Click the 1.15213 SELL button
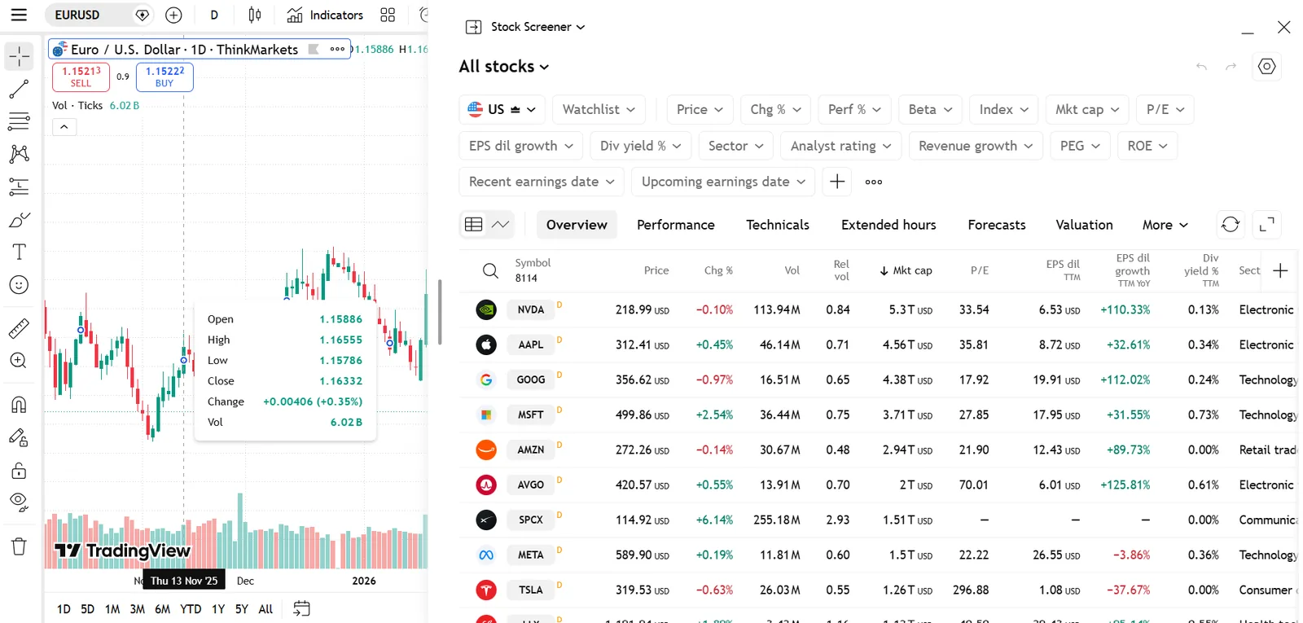The image size is (1303, 623). pos(81,77)
